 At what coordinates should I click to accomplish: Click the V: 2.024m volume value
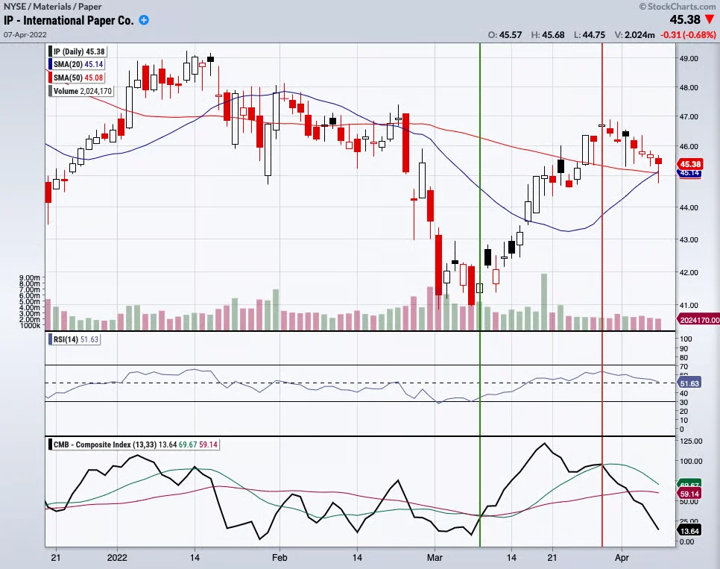[x=634, y=35]
